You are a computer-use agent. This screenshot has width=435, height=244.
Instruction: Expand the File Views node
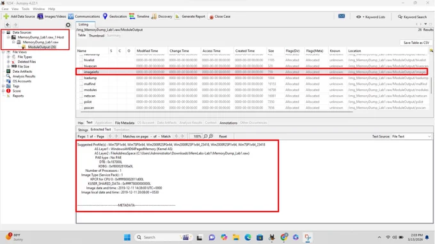[x=3, y=52]
